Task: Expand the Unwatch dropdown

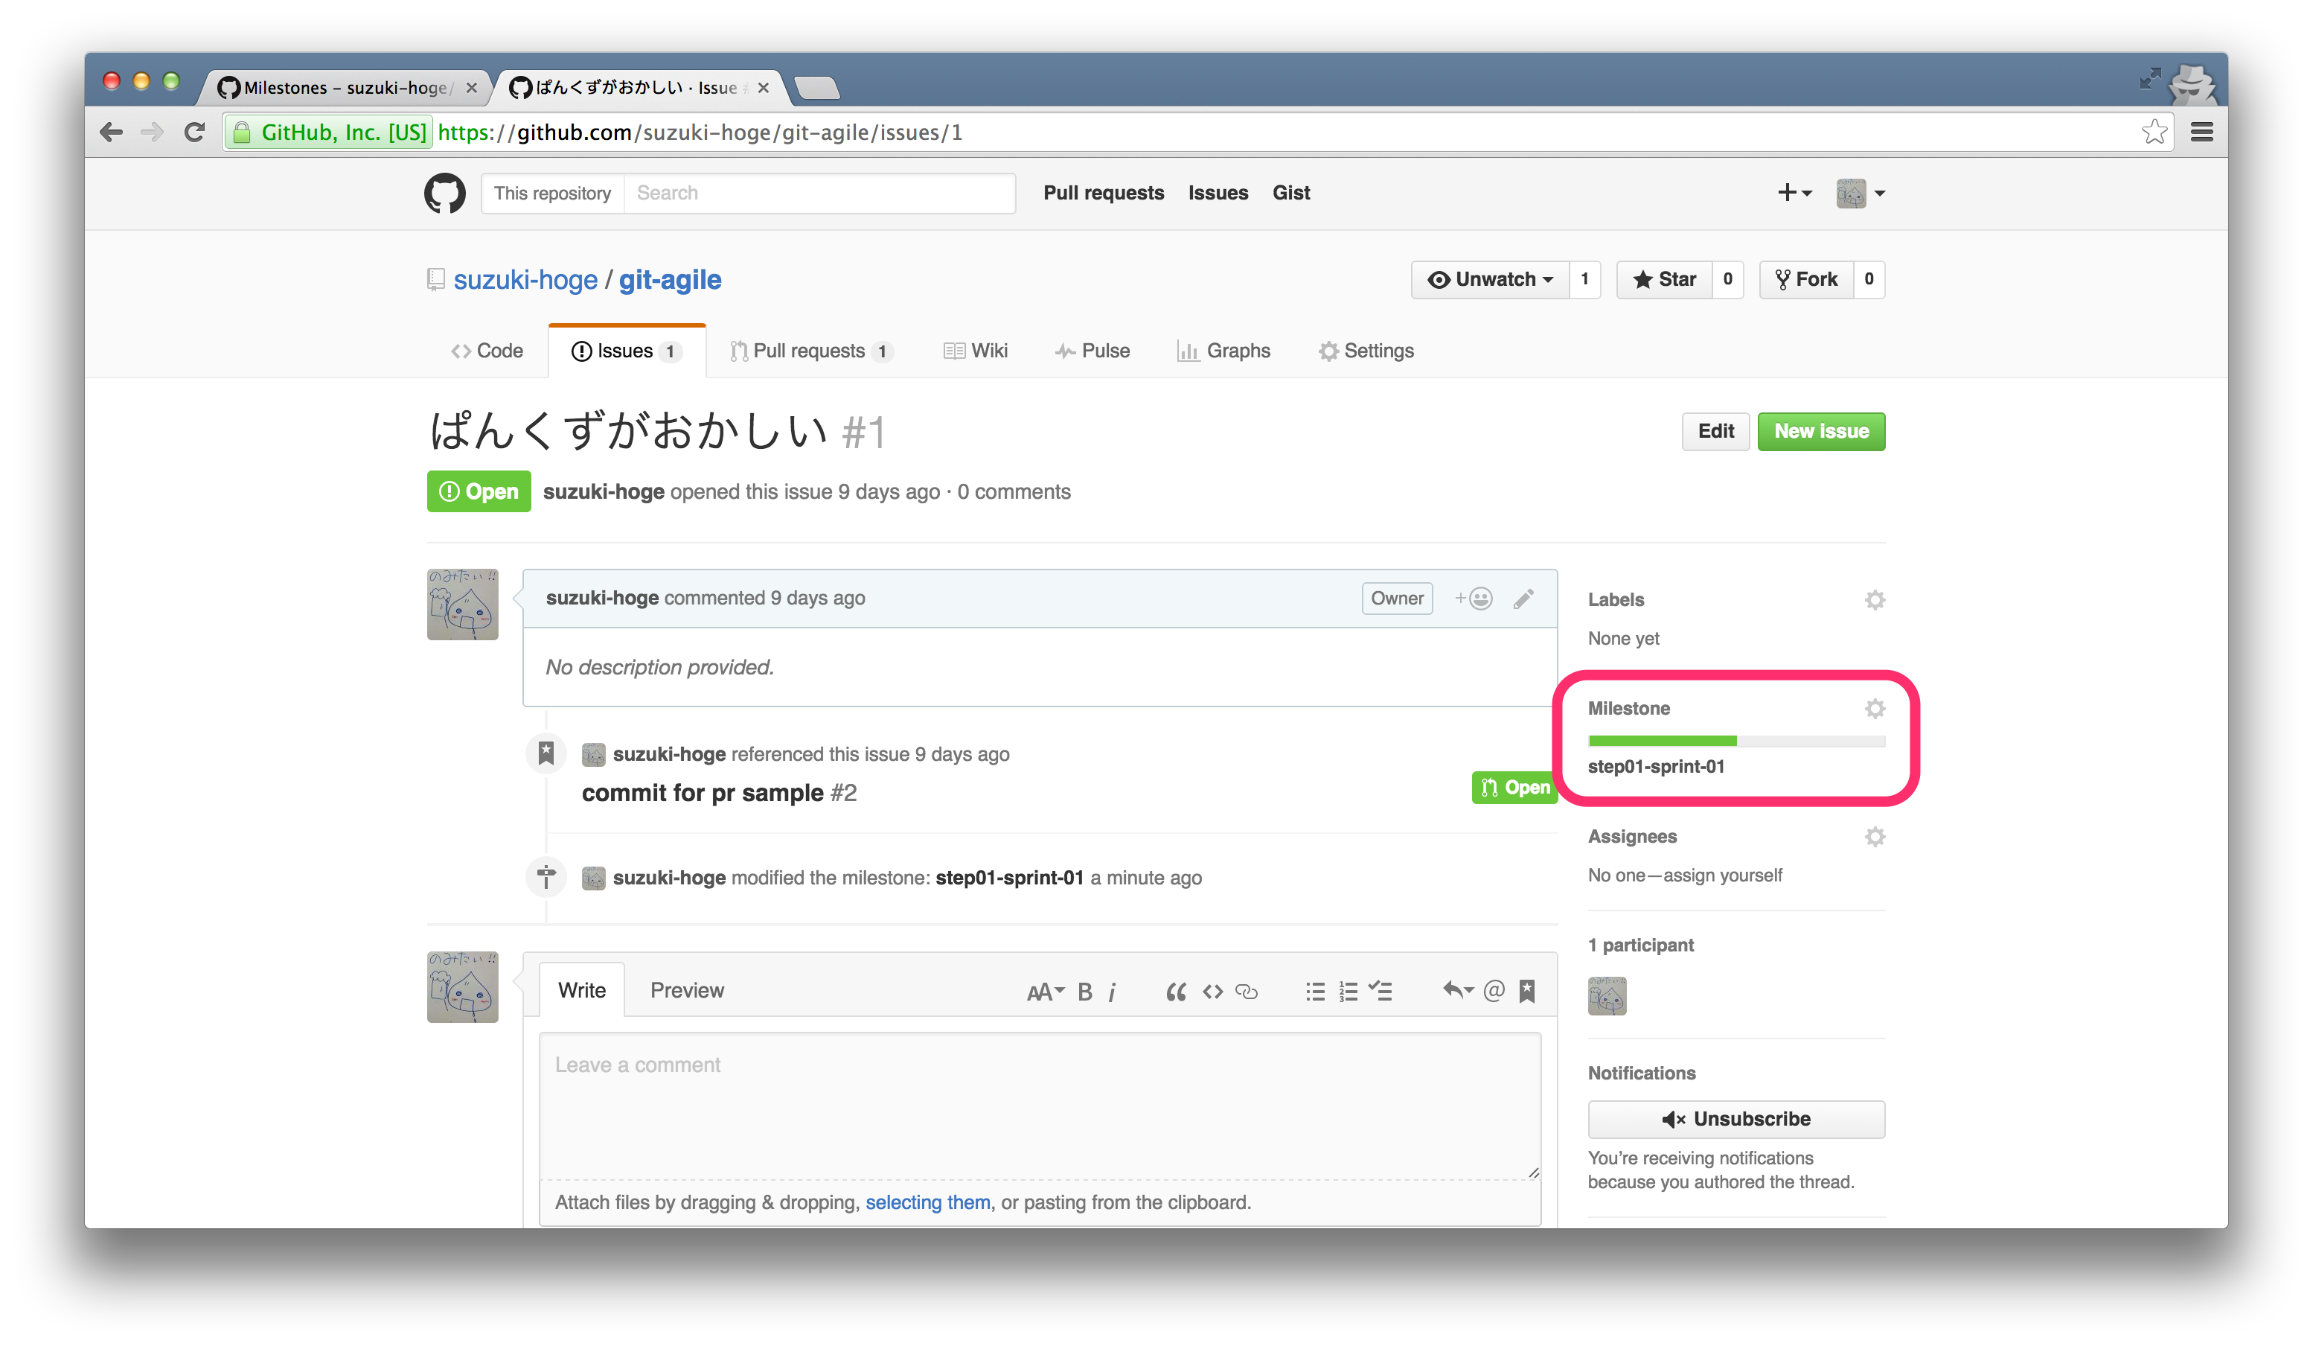Action: click(x=1490, y=279)
